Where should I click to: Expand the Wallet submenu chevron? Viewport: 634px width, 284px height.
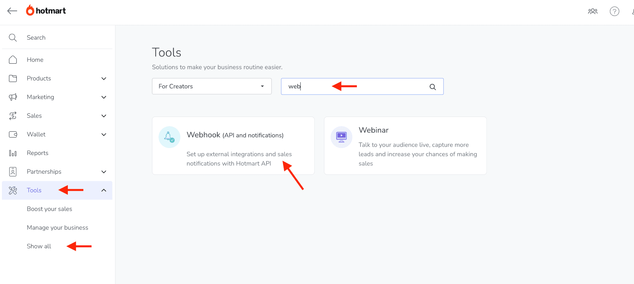104,135
